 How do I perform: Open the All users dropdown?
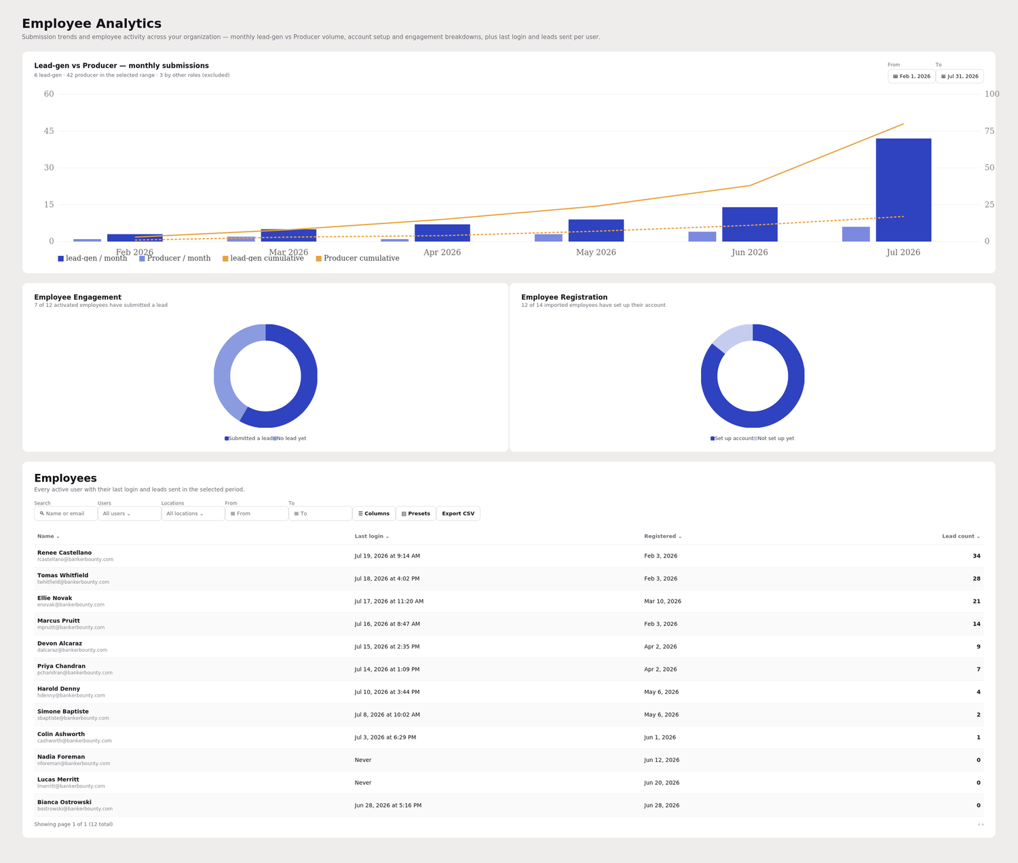click(x=130, y=514)
